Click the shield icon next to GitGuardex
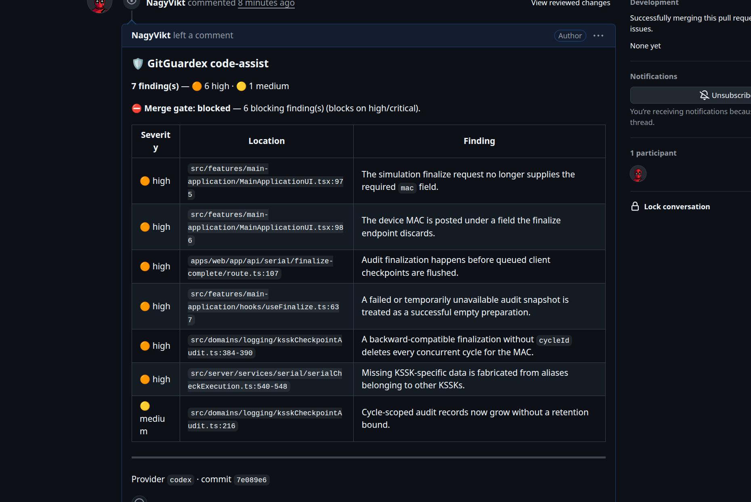The height and width of the screenshot is (502, 751). click(138, 64)
